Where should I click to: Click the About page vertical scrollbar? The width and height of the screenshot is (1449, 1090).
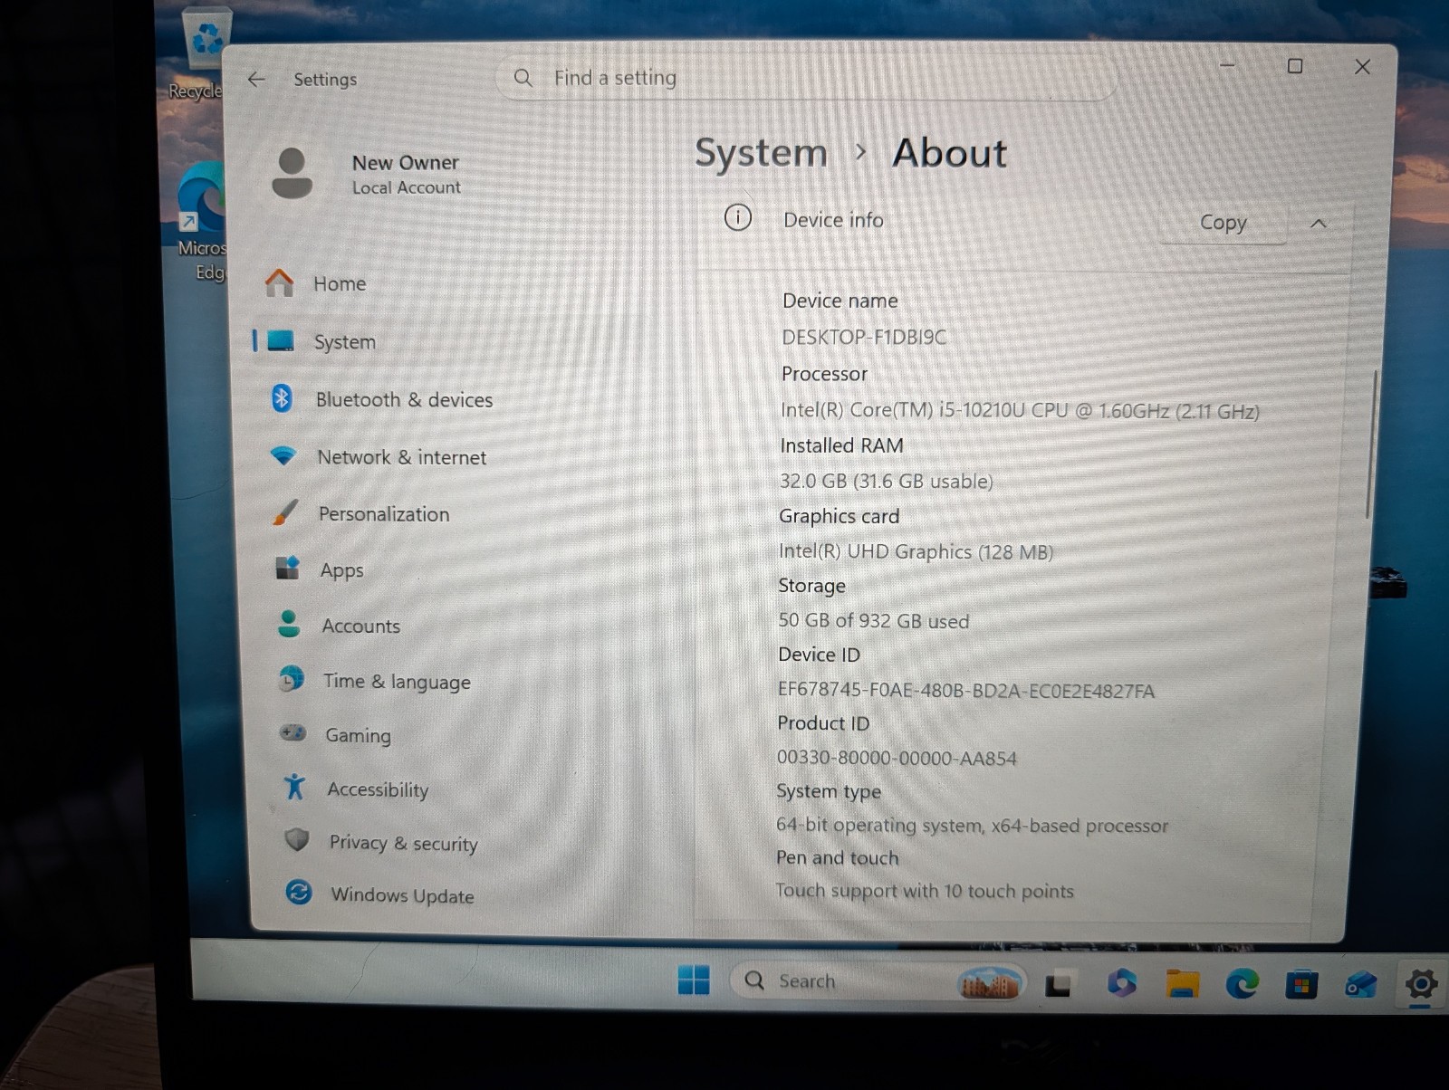click(1370, 444)
